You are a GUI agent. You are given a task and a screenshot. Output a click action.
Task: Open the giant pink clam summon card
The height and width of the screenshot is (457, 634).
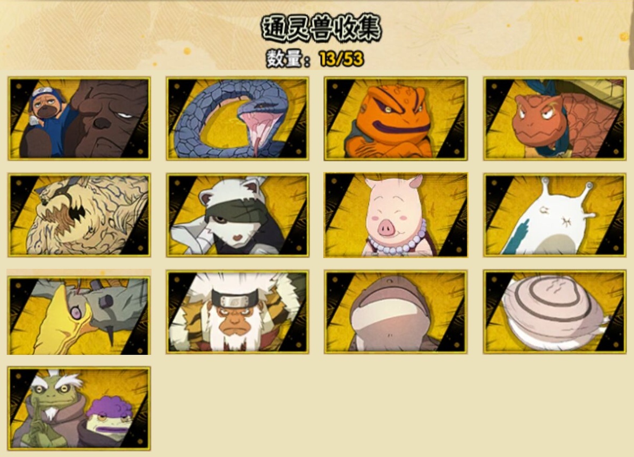coord(554,312)
